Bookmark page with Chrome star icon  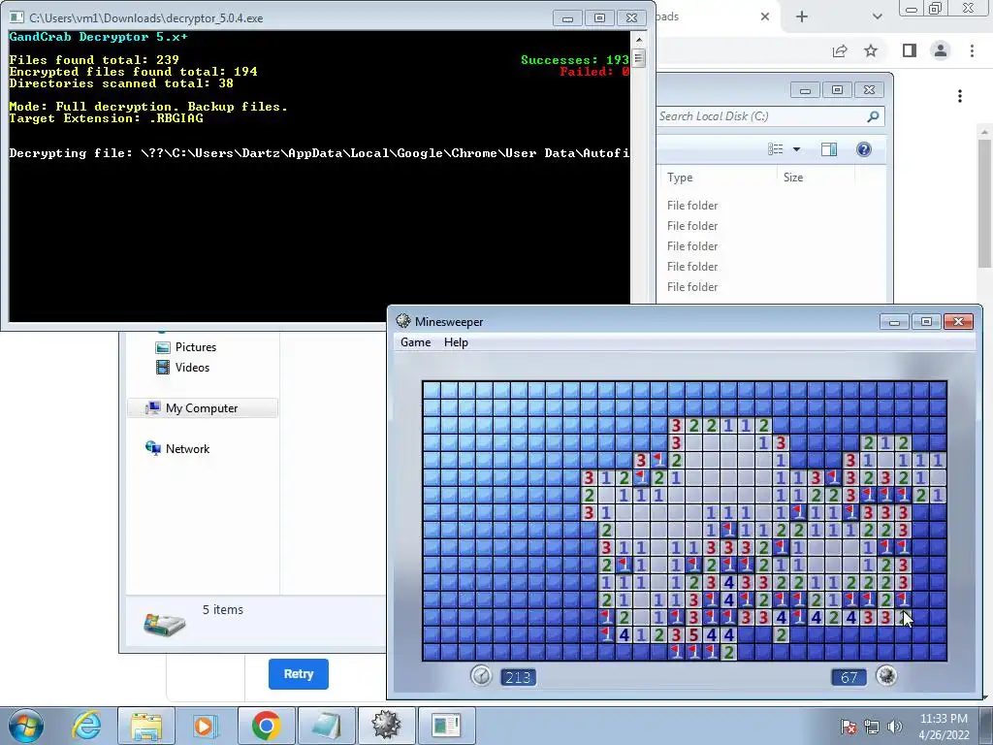point(872,50)
